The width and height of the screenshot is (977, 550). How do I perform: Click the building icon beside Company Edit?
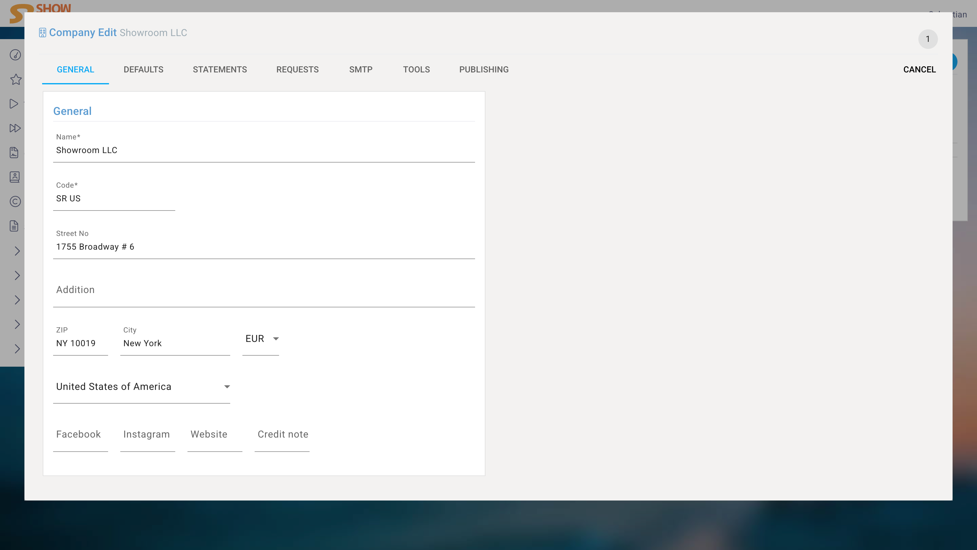click(42, 33)
